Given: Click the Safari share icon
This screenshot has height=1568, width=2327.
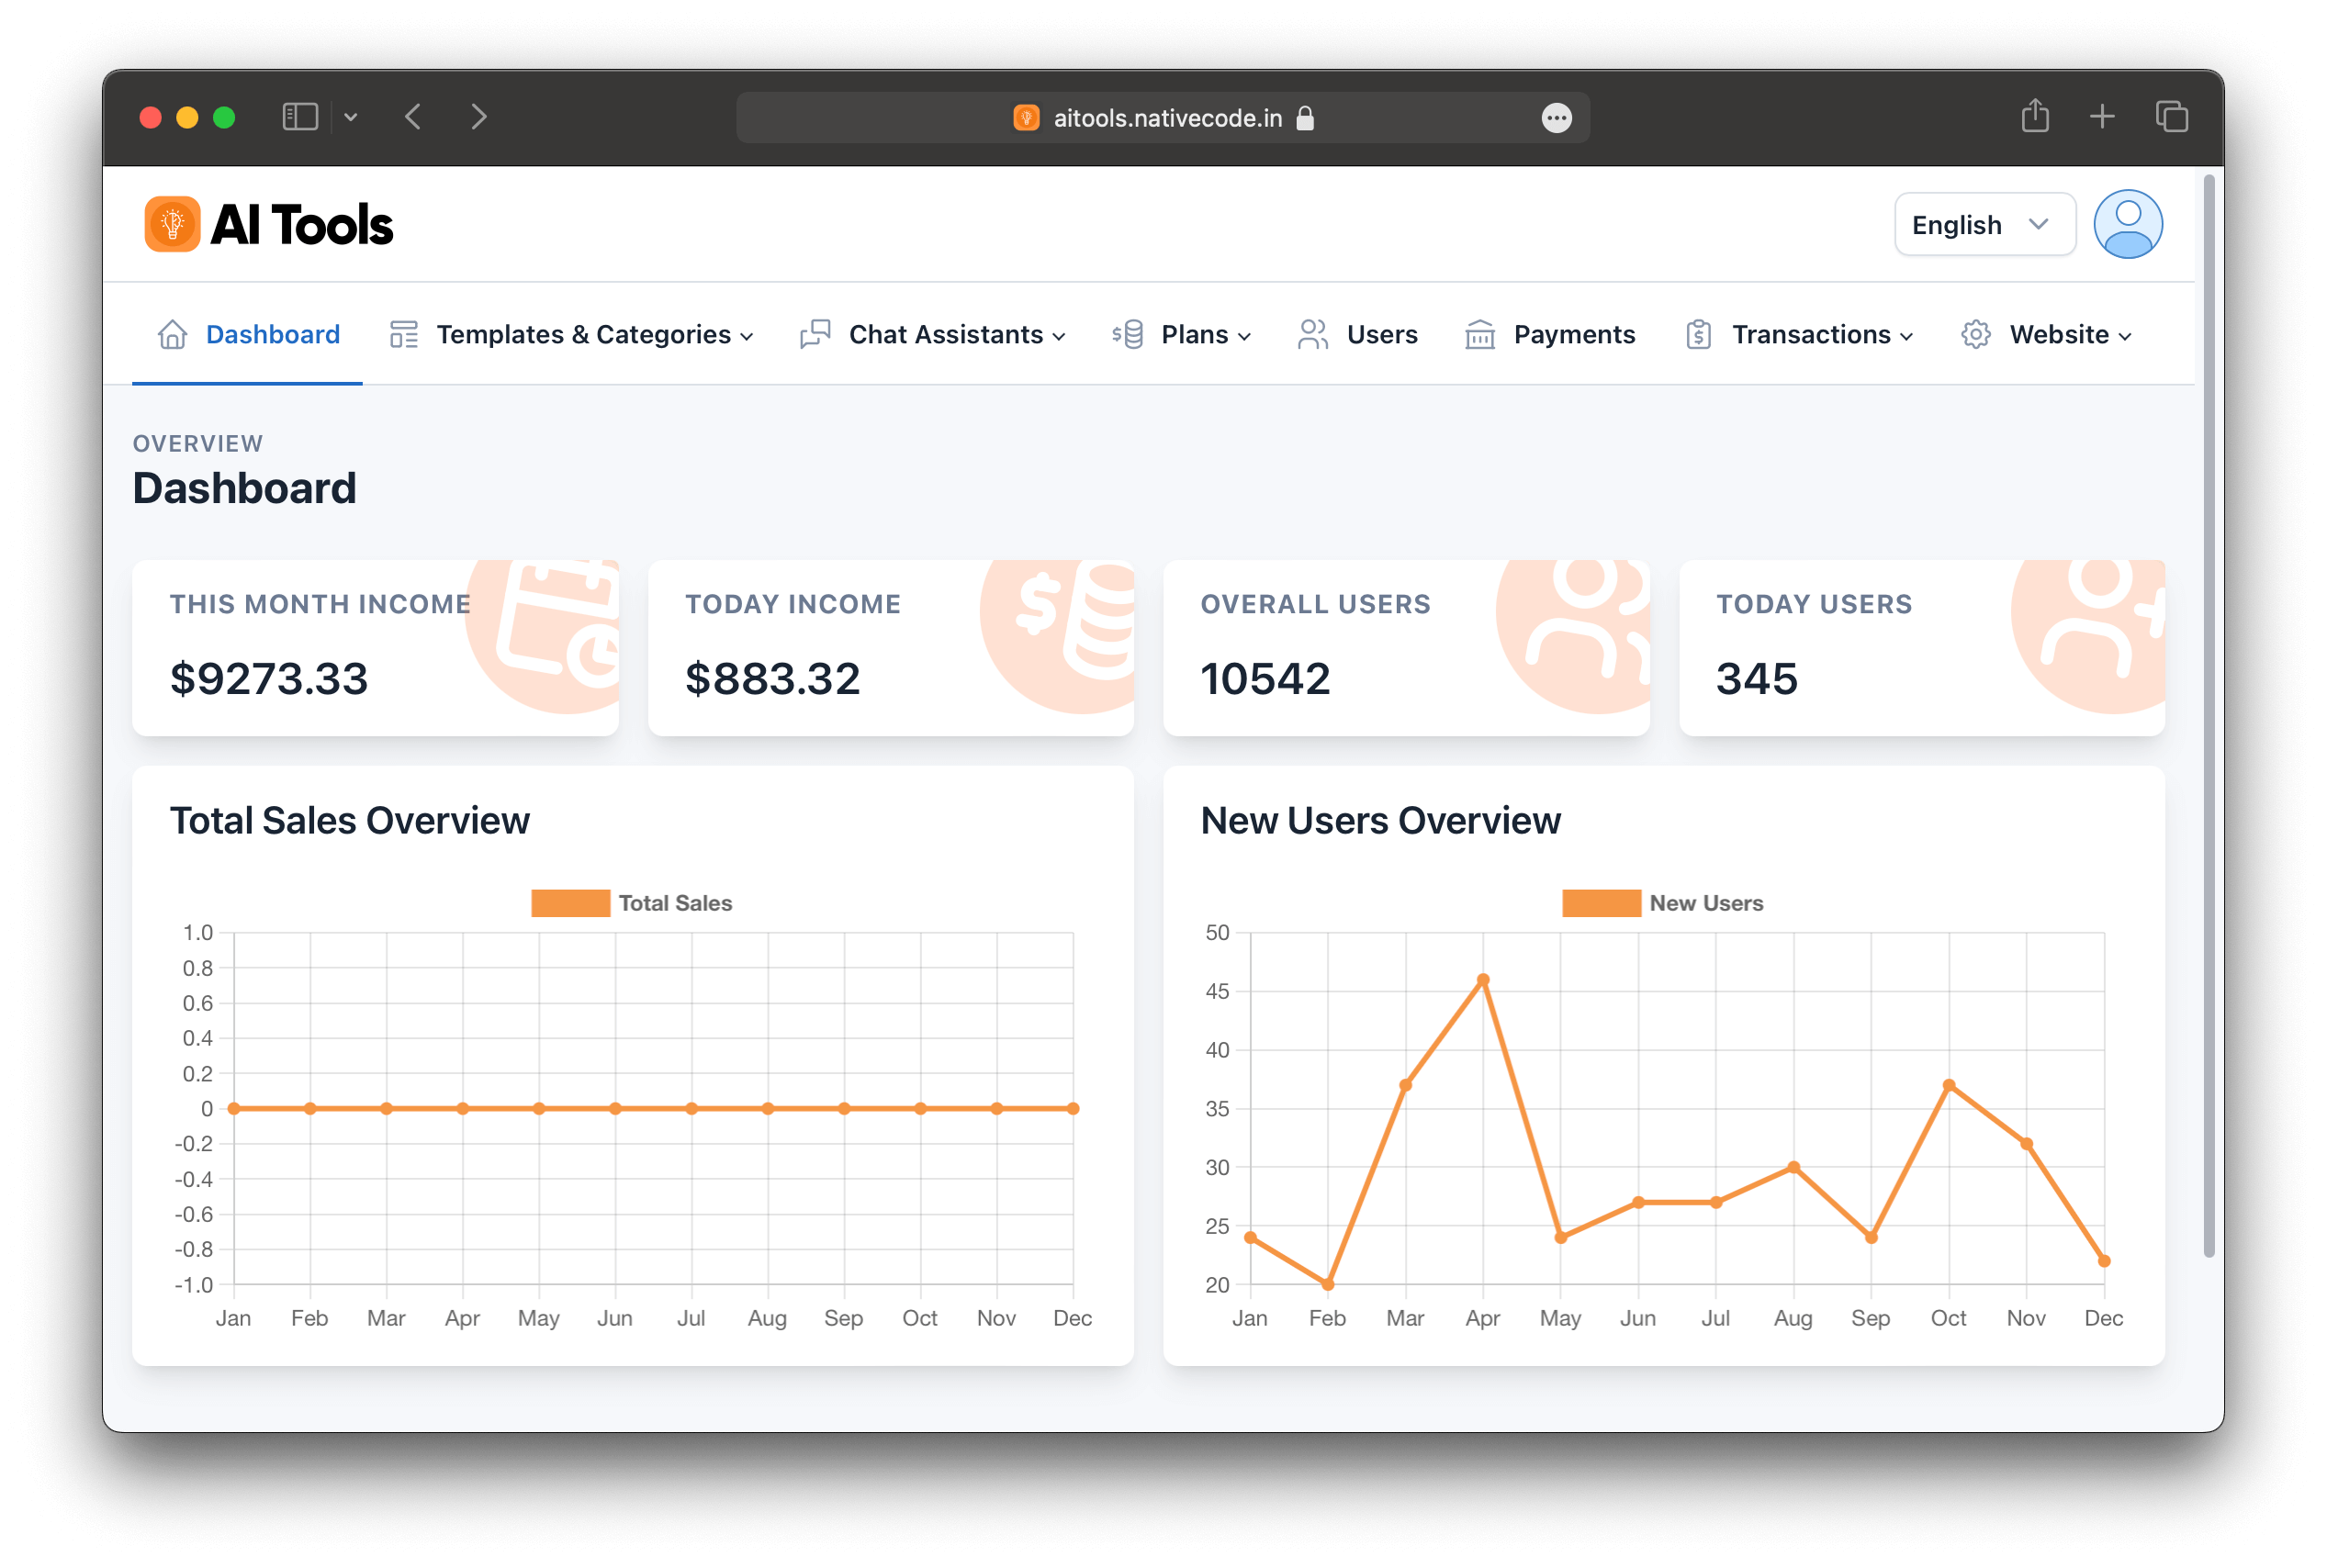Looking at the screenshot, I should click(x=2034, y=117).
